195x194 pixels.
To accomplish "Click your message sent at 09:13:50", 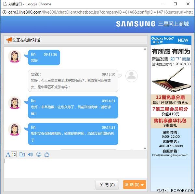I will [73, 81].
